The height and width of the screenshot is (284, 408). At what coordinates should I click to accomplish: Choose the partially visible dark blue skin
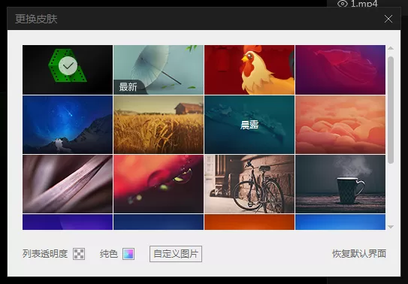click(x=159, y=222)
